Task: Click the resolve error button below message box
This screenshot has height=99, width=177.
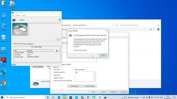Action: (x=58, y=39)
